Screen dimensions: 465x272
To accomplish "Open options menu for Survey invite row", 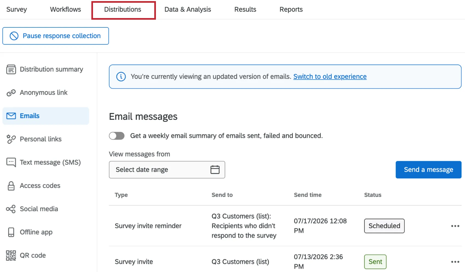I will tap(455, 262).
